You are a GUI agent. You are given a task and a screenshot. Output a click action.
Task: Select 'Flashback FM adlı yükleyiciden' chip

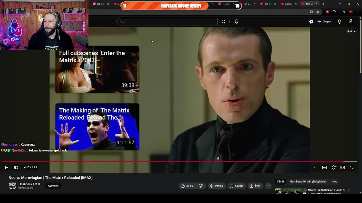308,182
